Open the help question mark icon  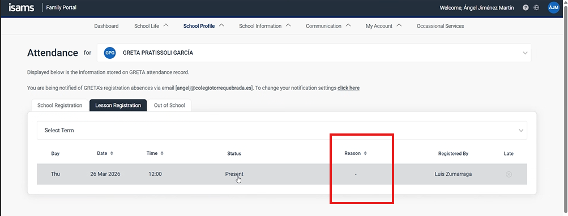526,7
